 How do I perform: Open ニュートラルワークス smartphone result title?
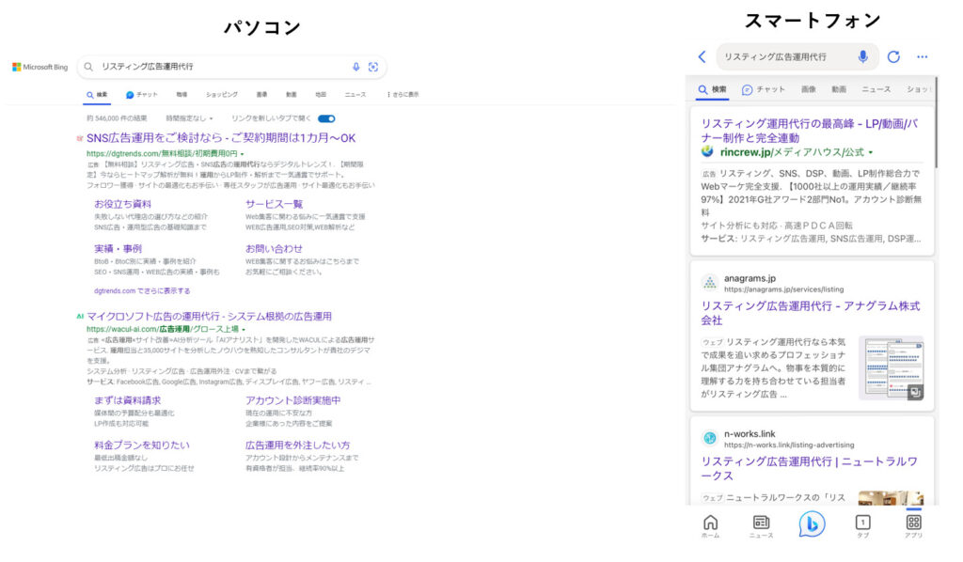[810, 468]
